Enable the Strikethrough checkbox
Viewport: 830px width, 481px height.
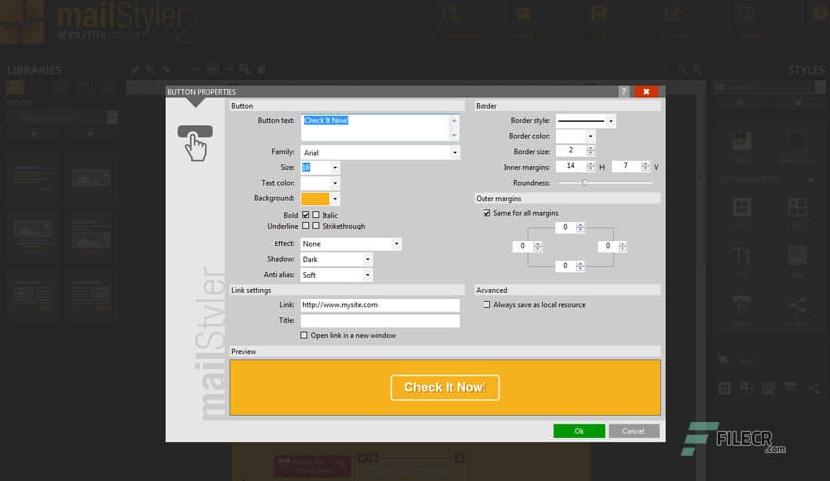click(316, 226)
